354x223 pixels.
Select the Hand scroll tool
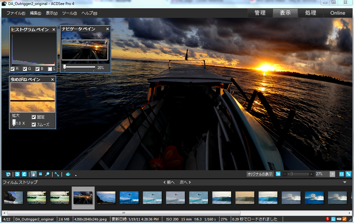pos(33,174)
